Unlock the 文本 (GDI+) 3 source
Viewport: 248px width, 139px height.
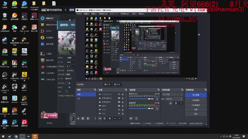tap(122, 94)
